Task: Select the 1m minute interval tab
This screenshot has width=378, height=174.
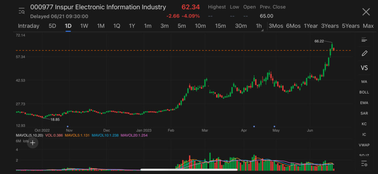Action: coord(148,26)
